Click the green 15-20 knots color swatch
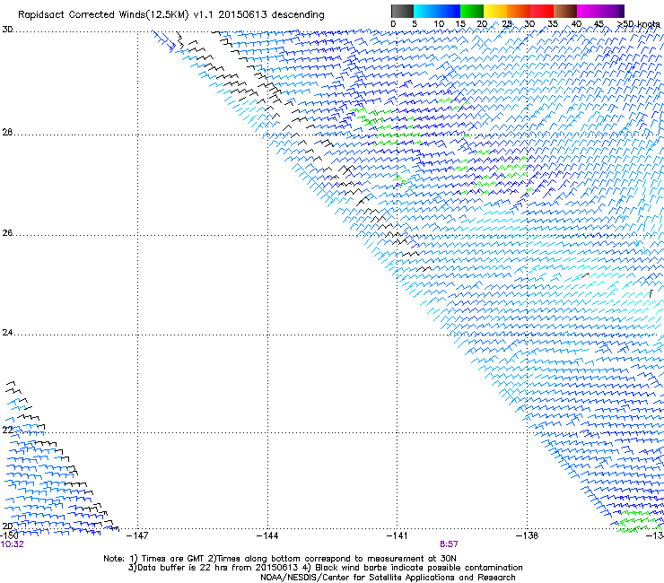 click(472, 11)
